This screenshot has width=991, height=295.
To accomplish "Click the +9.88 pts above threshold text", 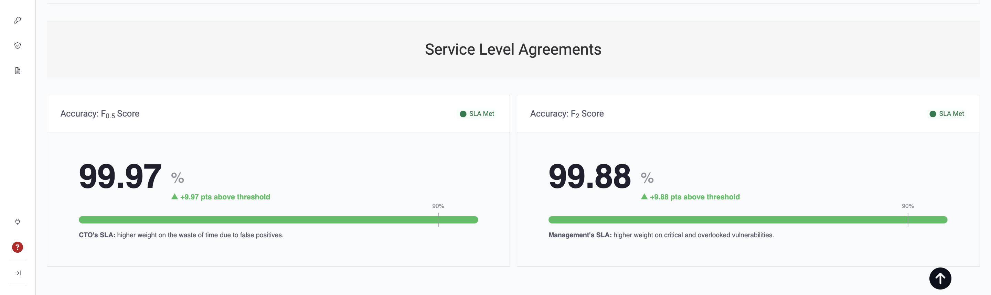I will point(694,197).
